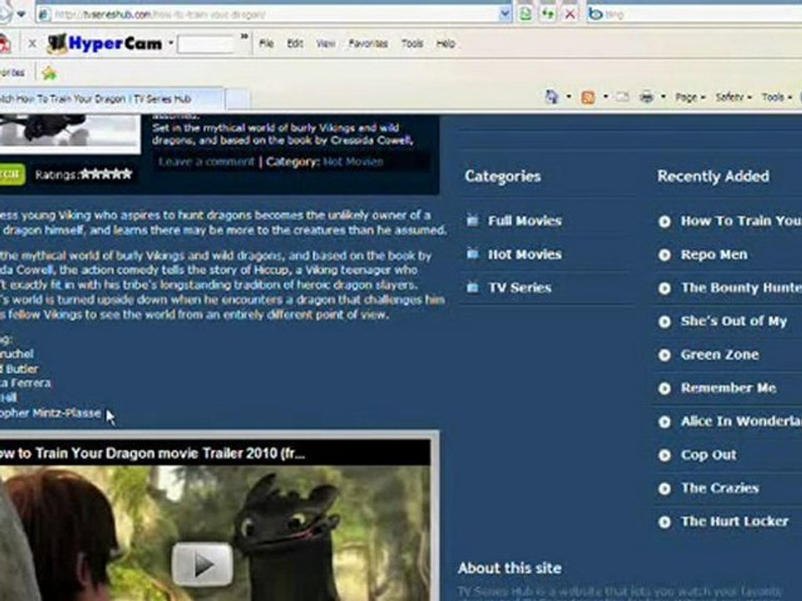The image size is (802, 601).
Task: Open the Edit menu
Action: coord(295,44)
